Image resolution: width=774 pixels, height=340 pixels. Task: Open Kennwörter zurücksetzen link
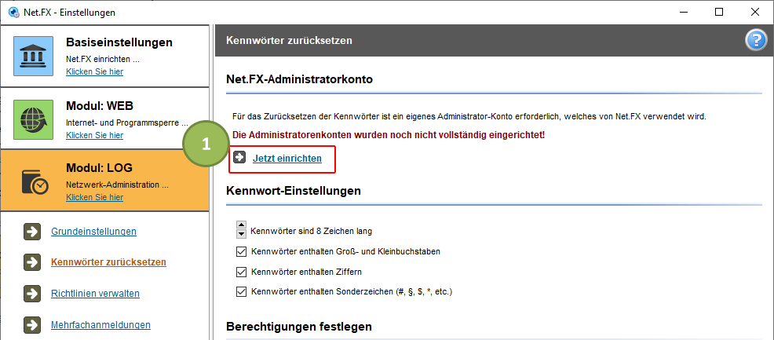click(108, 262)
